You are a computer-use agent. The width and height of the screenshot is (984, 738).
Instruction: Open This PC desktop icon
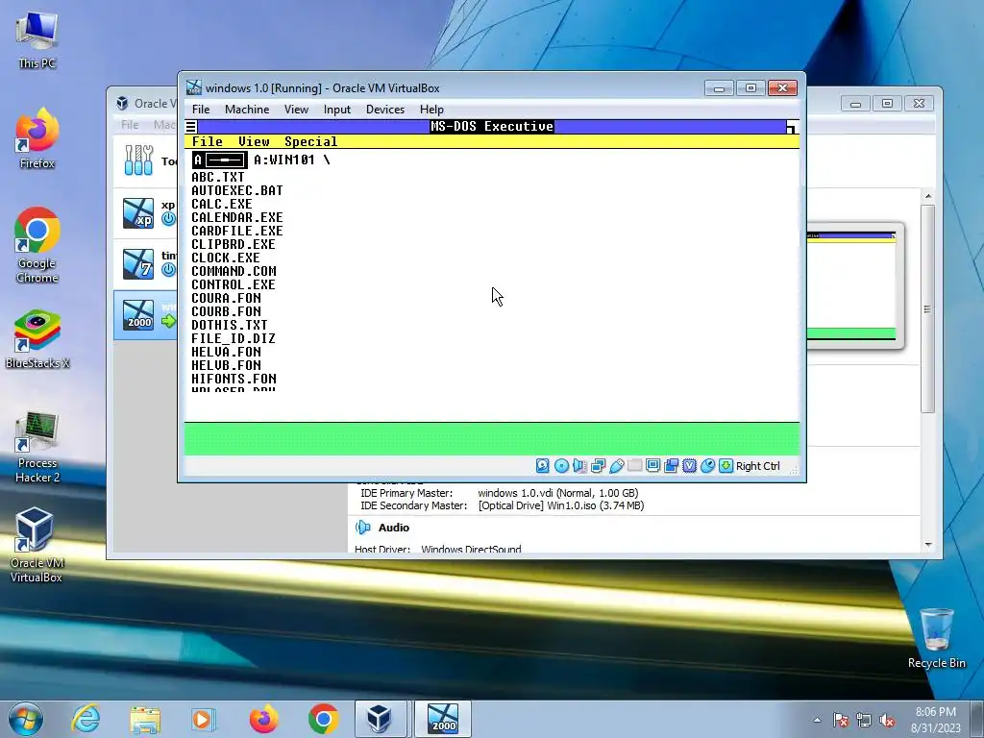pyautogui.click(x=37, y=39)
